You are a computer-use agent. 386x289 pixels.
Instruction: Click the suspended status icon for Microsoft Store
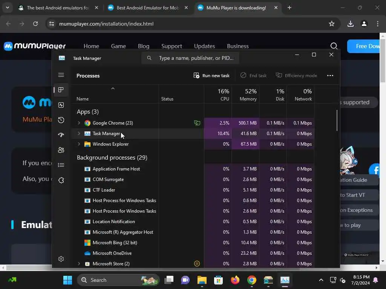coord(197,264)
